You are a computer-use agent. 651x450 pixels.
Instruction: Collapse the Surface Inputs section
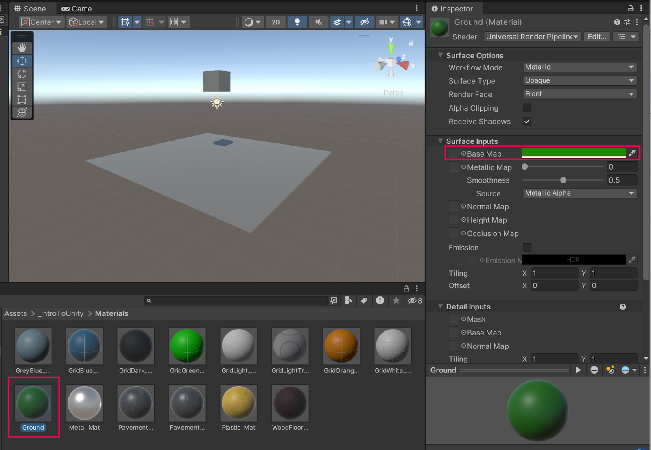point(440,141)
